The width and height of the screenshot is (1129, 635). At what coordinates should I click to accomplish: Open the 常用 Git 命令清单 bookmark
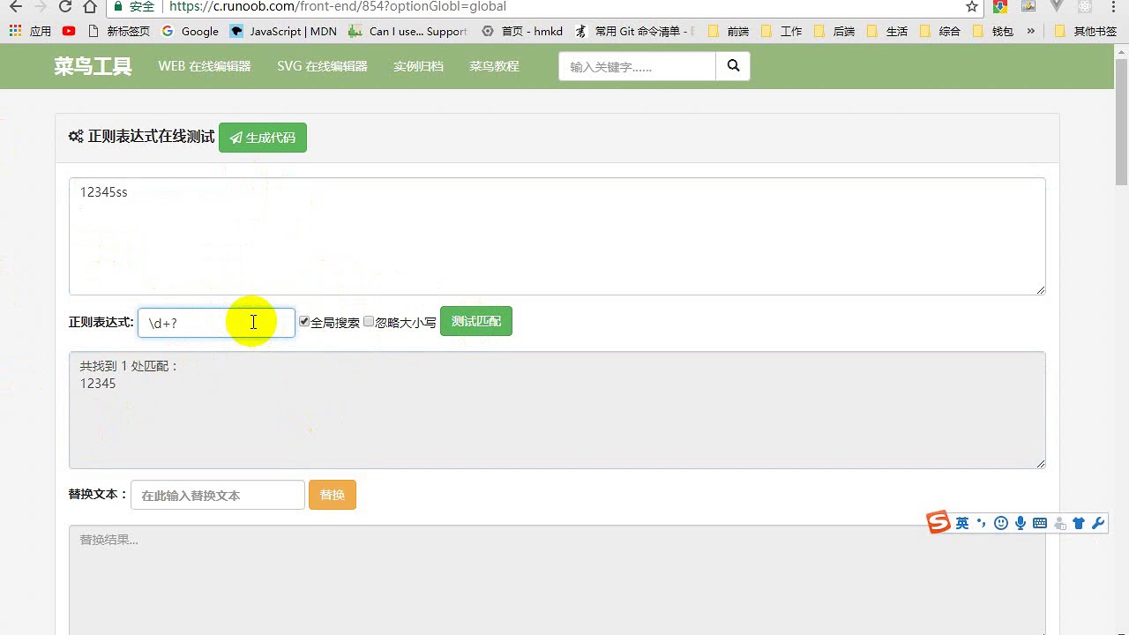point(633,31)
